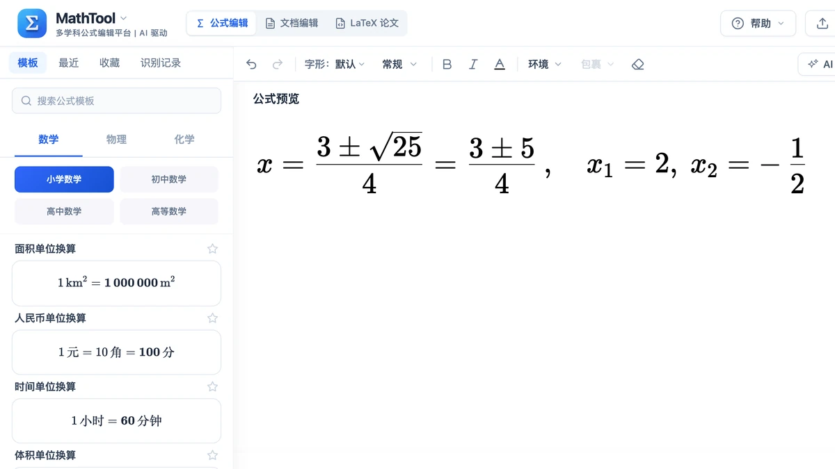835x469 pixels.
Task: Select the 识别记录 sidebar tab
Action: point(161,63)
